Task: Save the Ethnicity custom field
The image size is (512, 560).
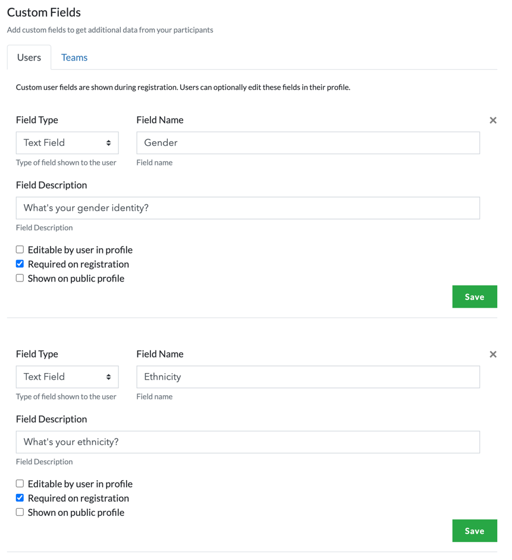Action: point(474,531)
